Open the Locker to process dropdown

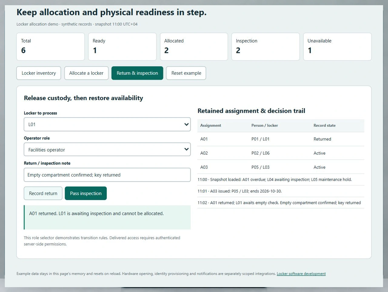tap(107, 124)
